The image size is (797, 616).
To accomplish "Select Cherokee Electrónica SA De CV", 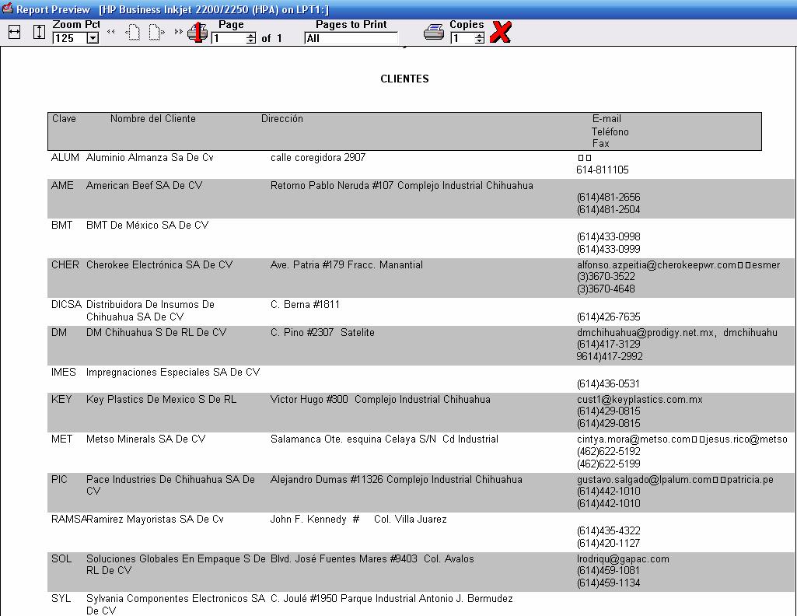I will [159, 264].
